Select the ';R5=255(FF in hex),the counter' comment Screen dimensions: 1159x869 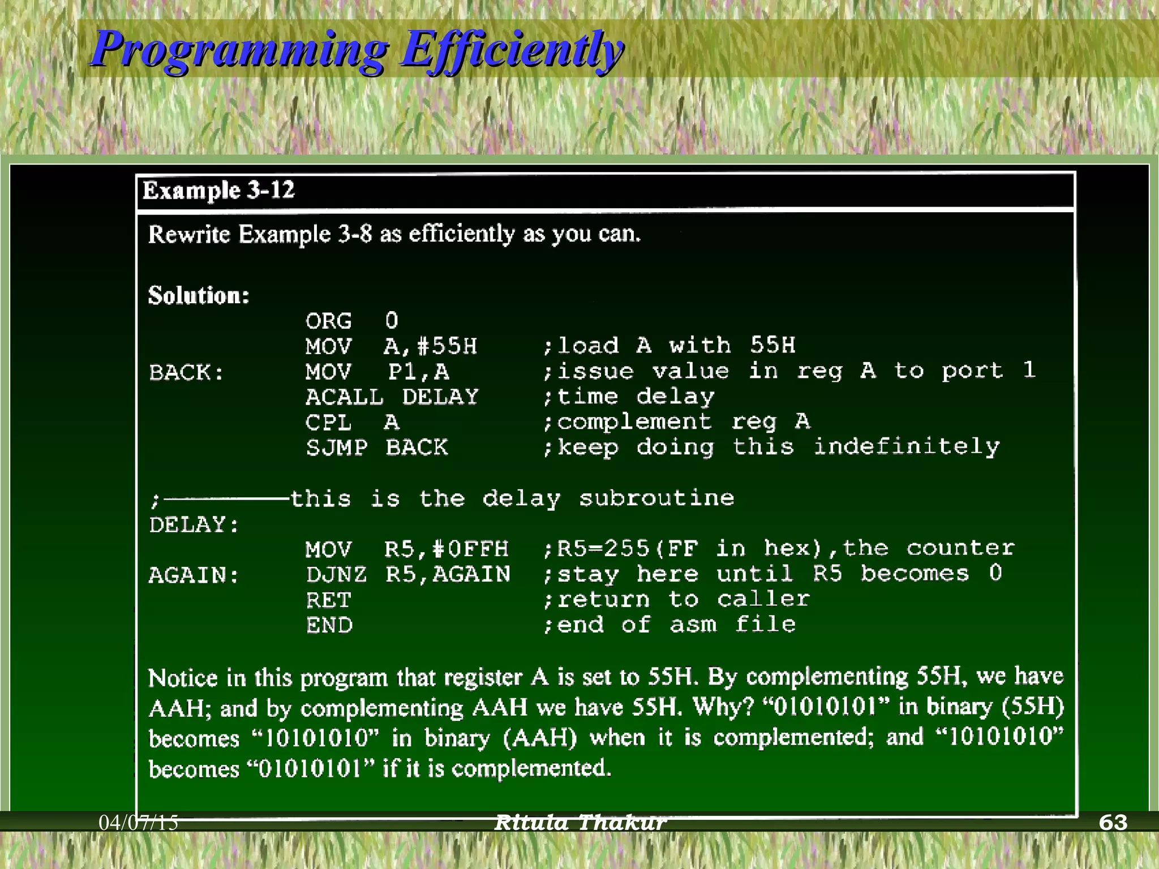pos(779,548)
